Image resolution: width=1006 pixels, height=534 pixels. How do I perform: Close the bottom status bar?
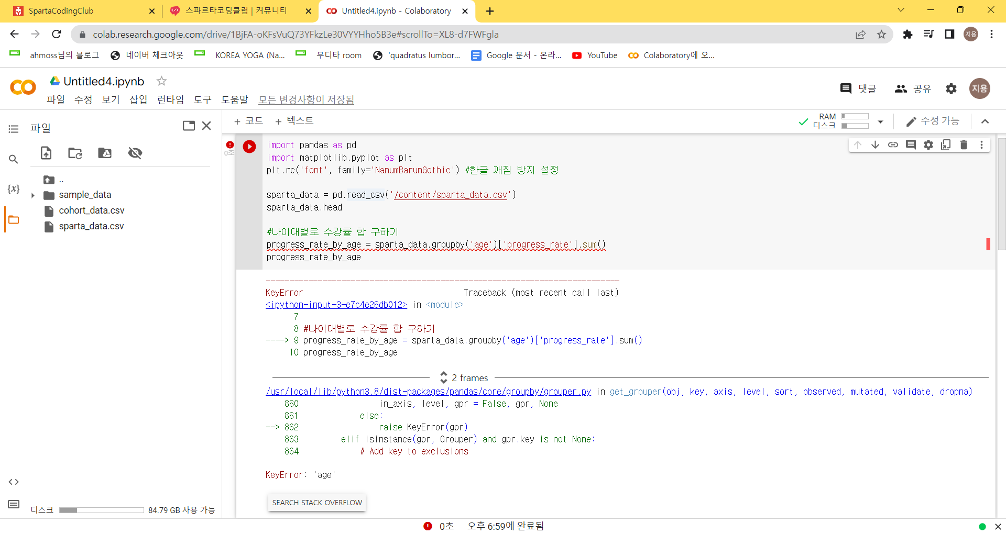998,527
